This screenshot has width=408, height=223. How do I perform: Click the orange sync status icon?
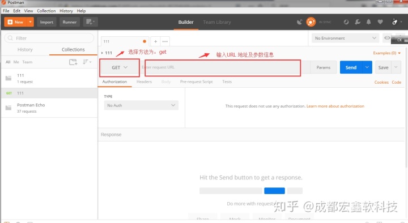coord(311,22)
